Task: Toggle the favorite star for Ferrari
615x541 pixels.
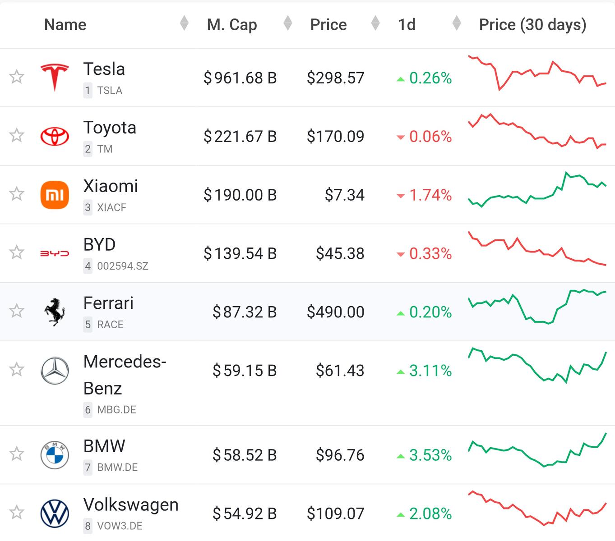Action: click(17, 311)
